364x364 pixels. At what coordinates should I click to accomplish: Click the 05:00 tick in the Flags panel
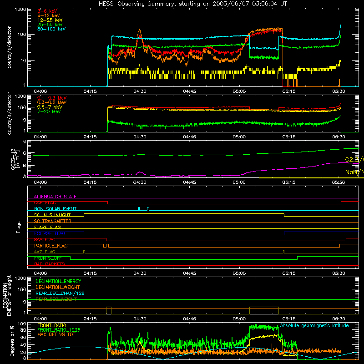click(x=239, y=273)
